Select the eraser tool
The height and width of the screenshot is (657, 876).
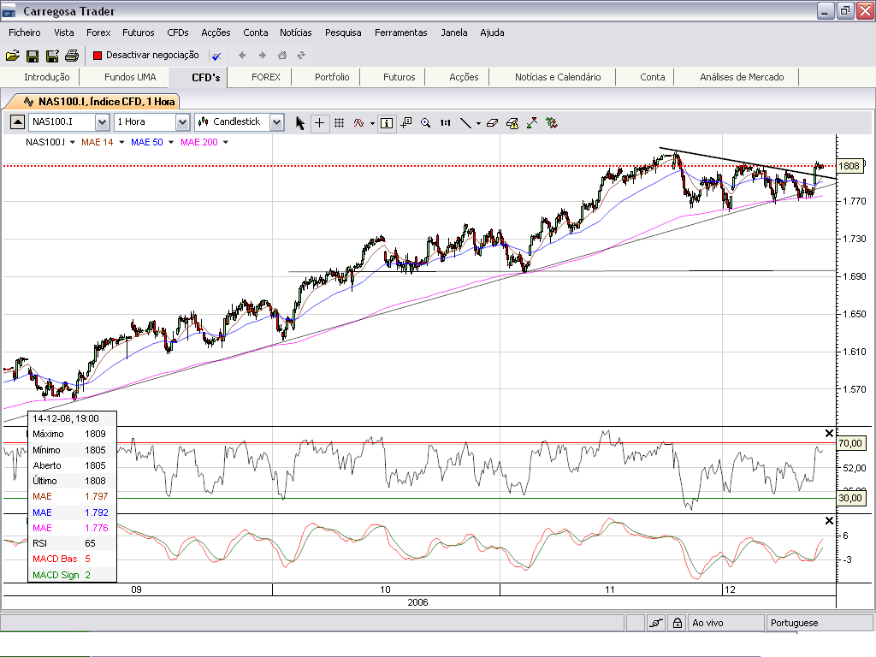tap(492, 122)
